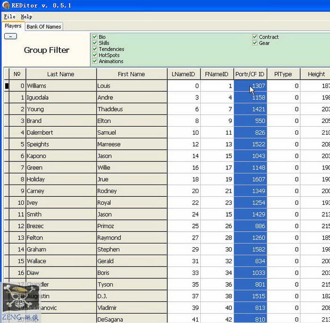Toggle the HotSpots checkbox
330x323 pixels.
pyautogui.click(x=95, y=56)
